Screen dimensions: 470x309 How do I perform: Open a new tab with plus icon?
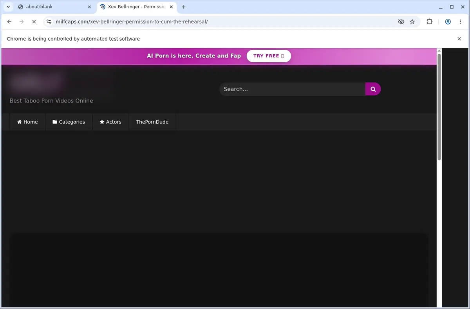pyautogui.click(x=184, y=7)
